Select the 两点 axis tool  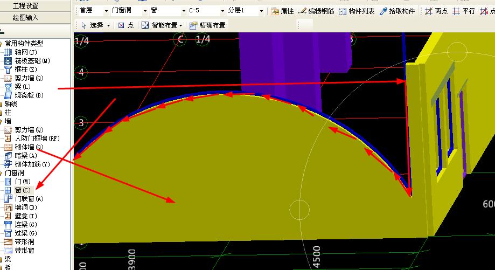pyautogui.click(x=436, y=11)
